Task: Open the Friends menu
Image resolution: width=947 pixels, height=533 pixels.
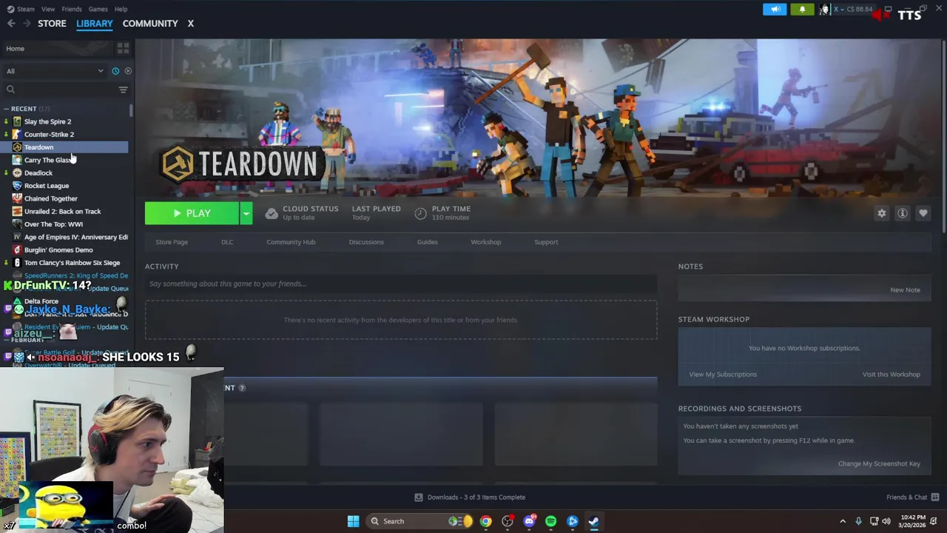Action: (72, 9)
